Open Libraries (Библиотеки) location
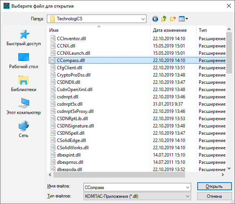The image size is (235, 204). click(24, 83)
